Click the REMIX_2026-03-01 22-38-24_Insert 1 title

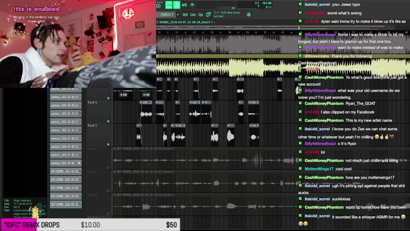pyautogui.click(x=184, y=22)
